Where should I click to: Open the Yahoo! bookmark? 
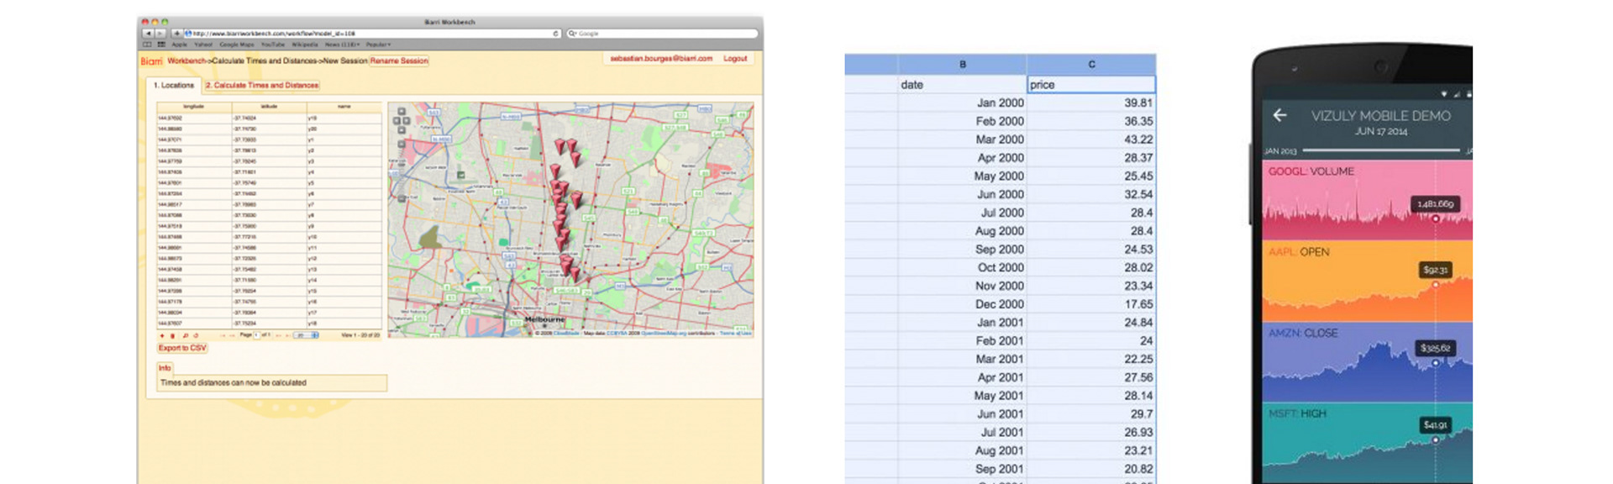click(203, 45)
